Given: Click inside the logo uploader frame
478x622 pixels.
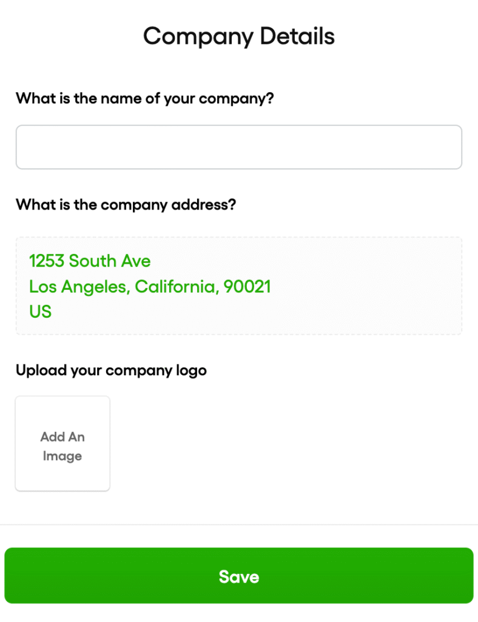Looking at the screenshot, I should click(x=62, y=443).
